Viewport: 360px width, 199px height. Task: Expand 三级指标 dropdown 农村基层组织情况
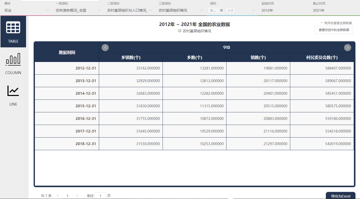[x=181, y=11]
